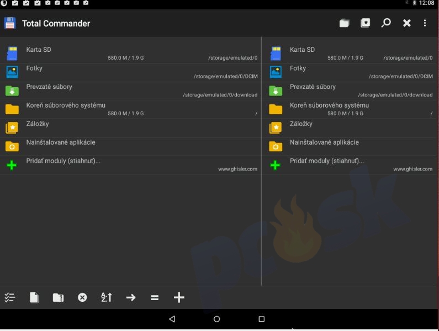Tap the plus add button icon

[x=179, y=297]
